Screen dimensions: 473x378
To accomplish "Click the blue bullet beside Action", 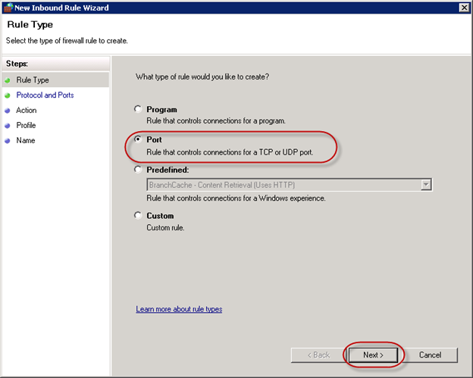I will [x=8, y=111].
